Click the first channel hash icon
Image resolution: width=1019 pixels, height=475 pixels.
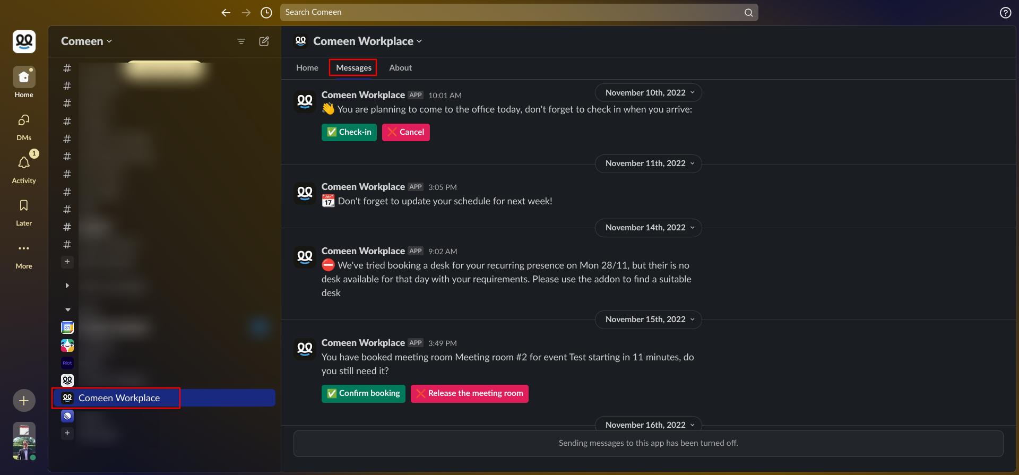pos(67,68)
